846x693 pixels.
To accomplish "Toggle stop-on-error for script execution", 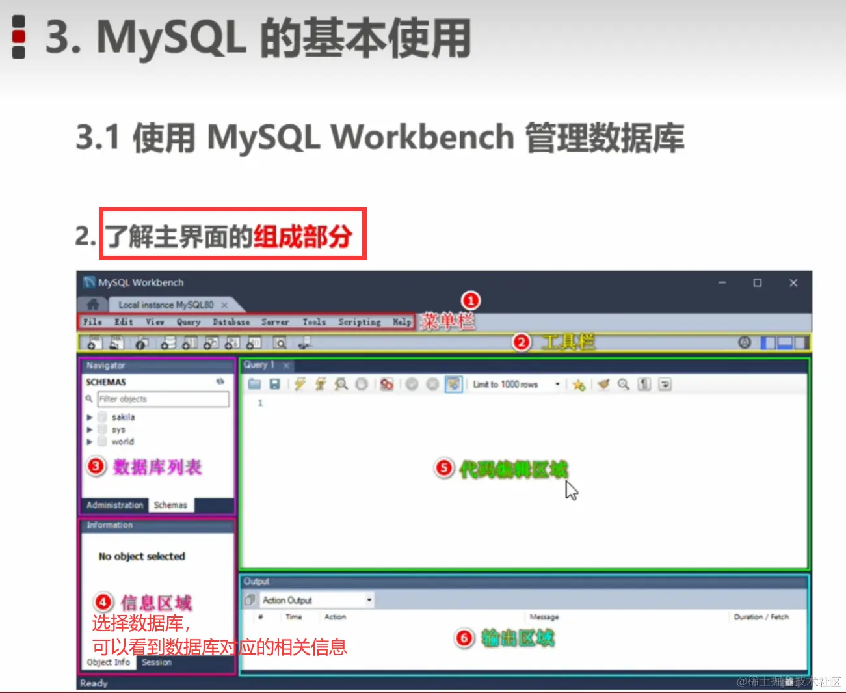I will coord(387,385).
